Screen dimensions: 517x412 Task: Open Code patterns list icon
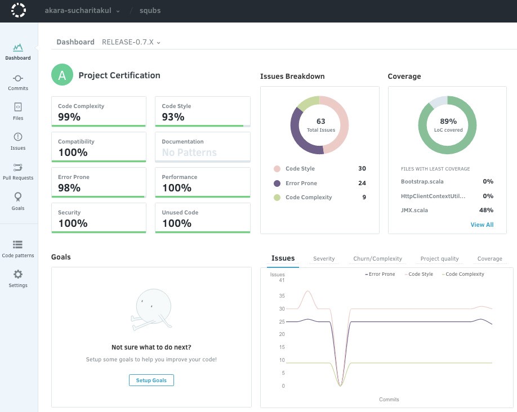18,245
